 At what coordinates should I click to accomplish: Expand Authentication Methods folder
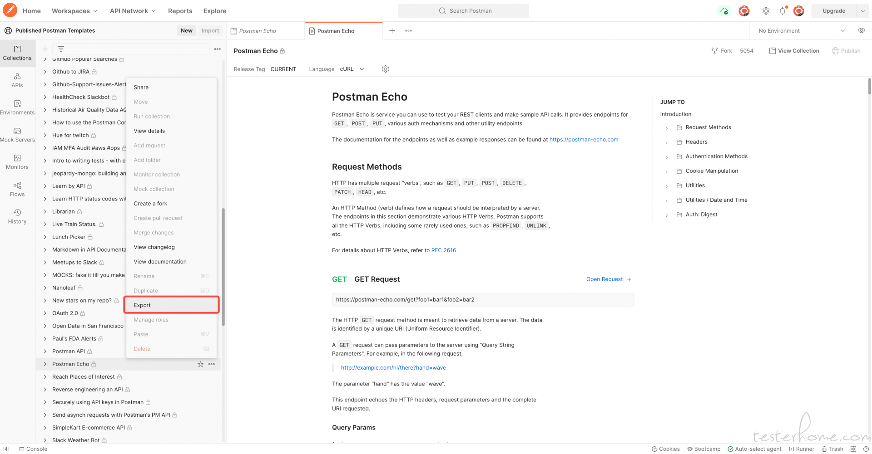[666, 157]
